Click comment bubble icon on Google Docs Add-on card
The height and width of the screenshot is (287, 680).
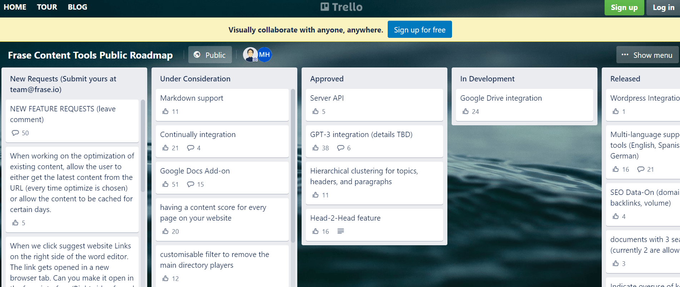[191, 184]
